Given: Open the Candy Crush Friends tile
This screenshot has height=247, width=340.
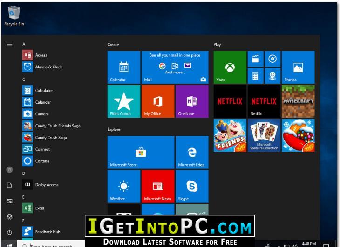Looking at the screenshot, I should click(x=230, y=135).
